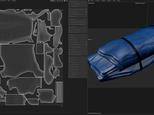Stop Interactive Mapping
The image size is (154, 115).
click(x=78, y=24)
